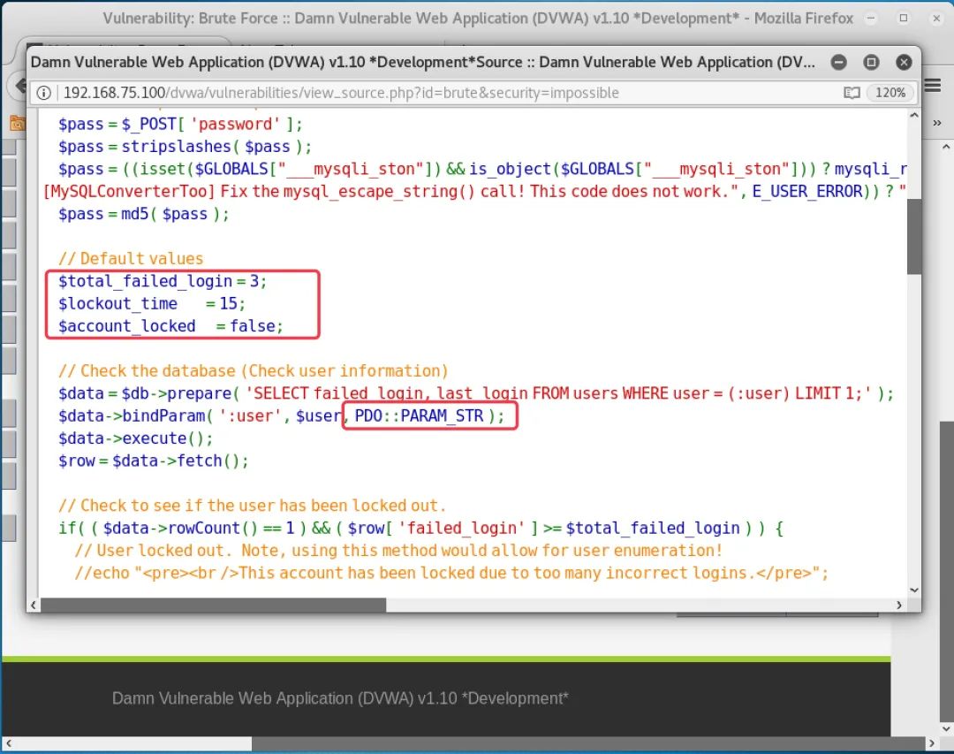954x754 pixels.
Task: Click the '$data->execute();' line
Action: coord(136,438)
